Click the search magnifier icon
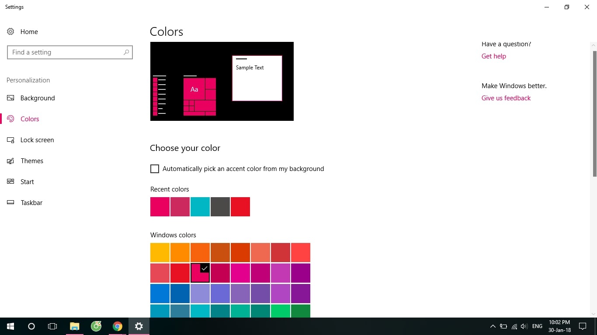The height and width of the screenshot is (335, 597). click(x=126, y=52)
